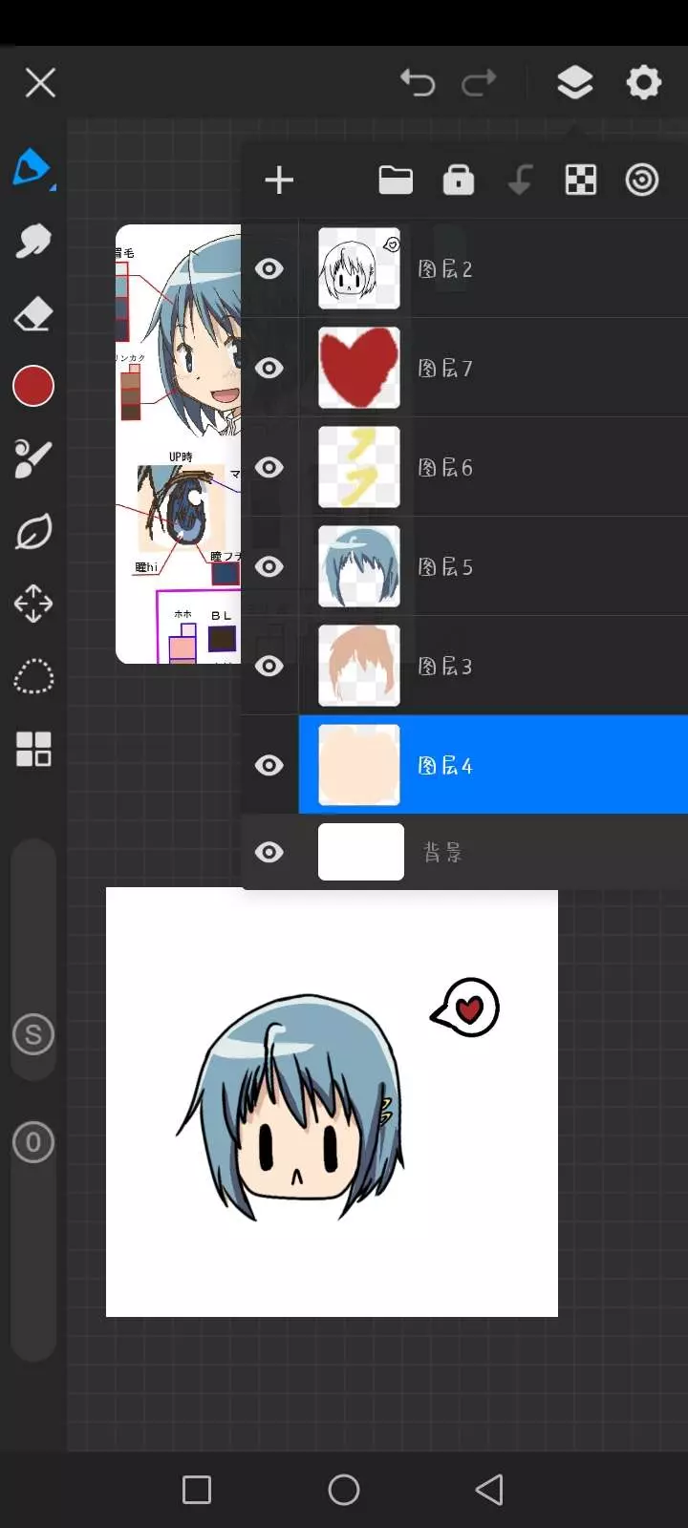688x1528 pixels.
Task: Tap the Android back triangle
Action: coord(489,1490)
